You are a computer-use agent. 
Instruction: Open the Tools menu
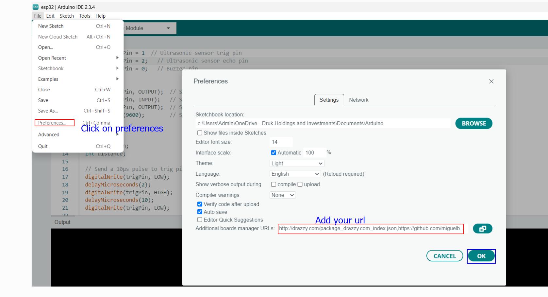(85, 16)
